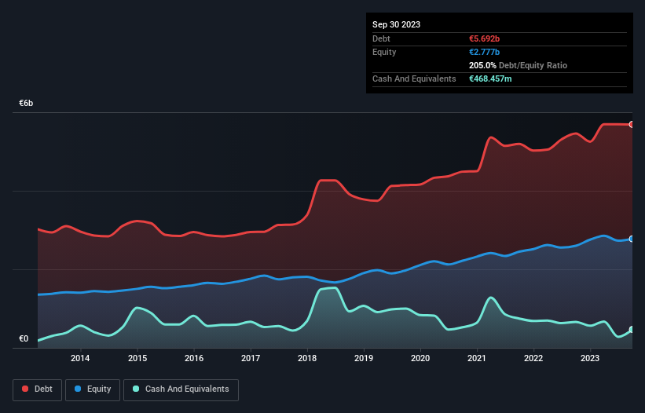Select the 2020 x-axis label

(x=420, y=358)
